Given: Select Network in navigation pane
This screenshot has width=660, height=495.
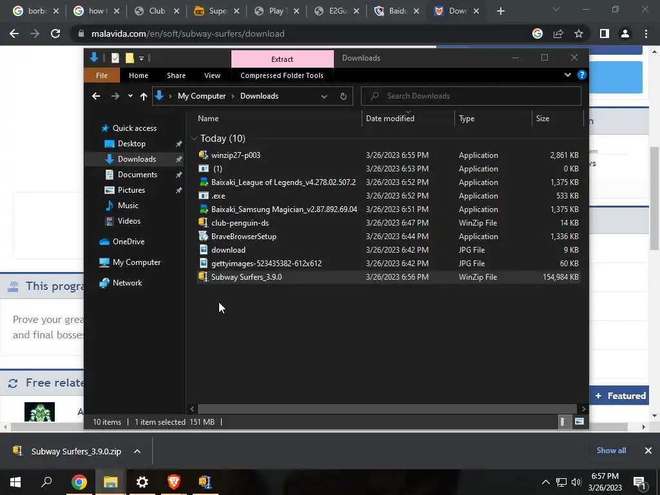Looking at the screenshot, I should [x=127, y=283].
